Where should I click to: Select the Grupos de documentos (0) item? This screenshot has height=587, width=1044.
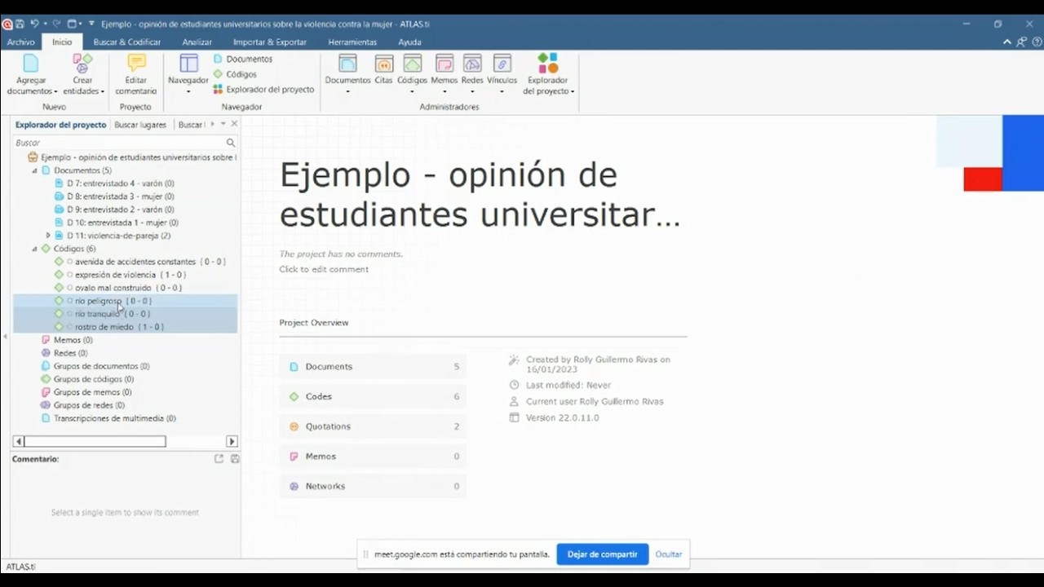(95, 366)
